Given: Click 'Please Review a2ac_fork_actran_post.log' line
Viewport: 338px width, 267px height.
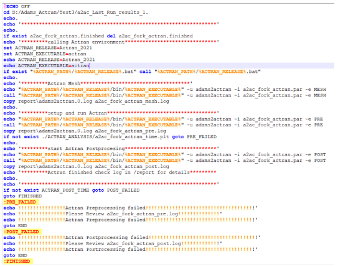Looking at the screenshot, I should [x=113, y=243].
